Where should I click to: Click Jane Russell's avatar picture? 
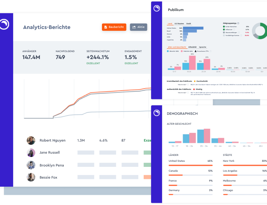point(31,153)
